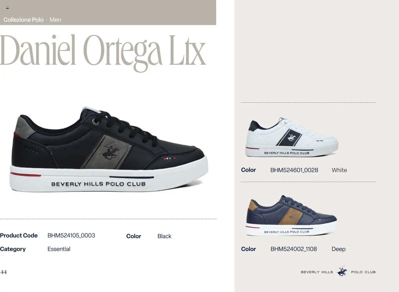Select the large black sneaker image

point(109,149)
